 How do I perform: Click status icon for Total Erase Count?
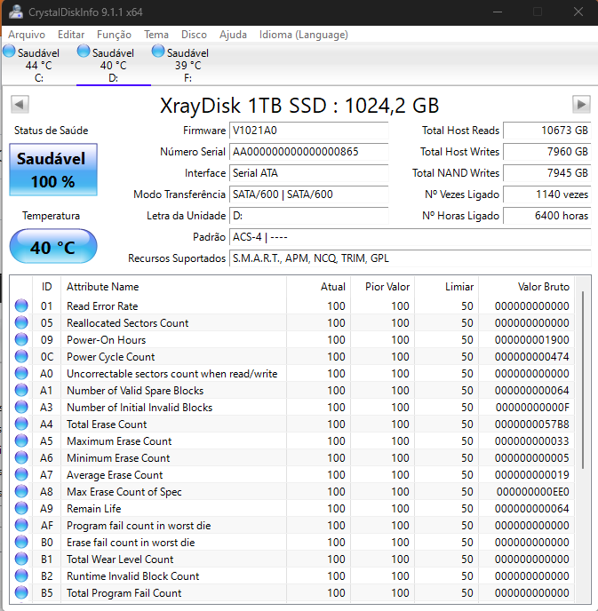tap(21, 424)
